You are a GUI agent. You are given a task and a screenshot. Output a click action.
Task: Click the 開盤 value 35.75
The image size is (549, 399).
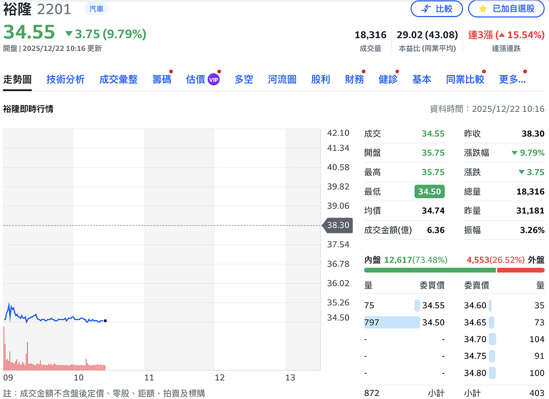coord(433,153)
